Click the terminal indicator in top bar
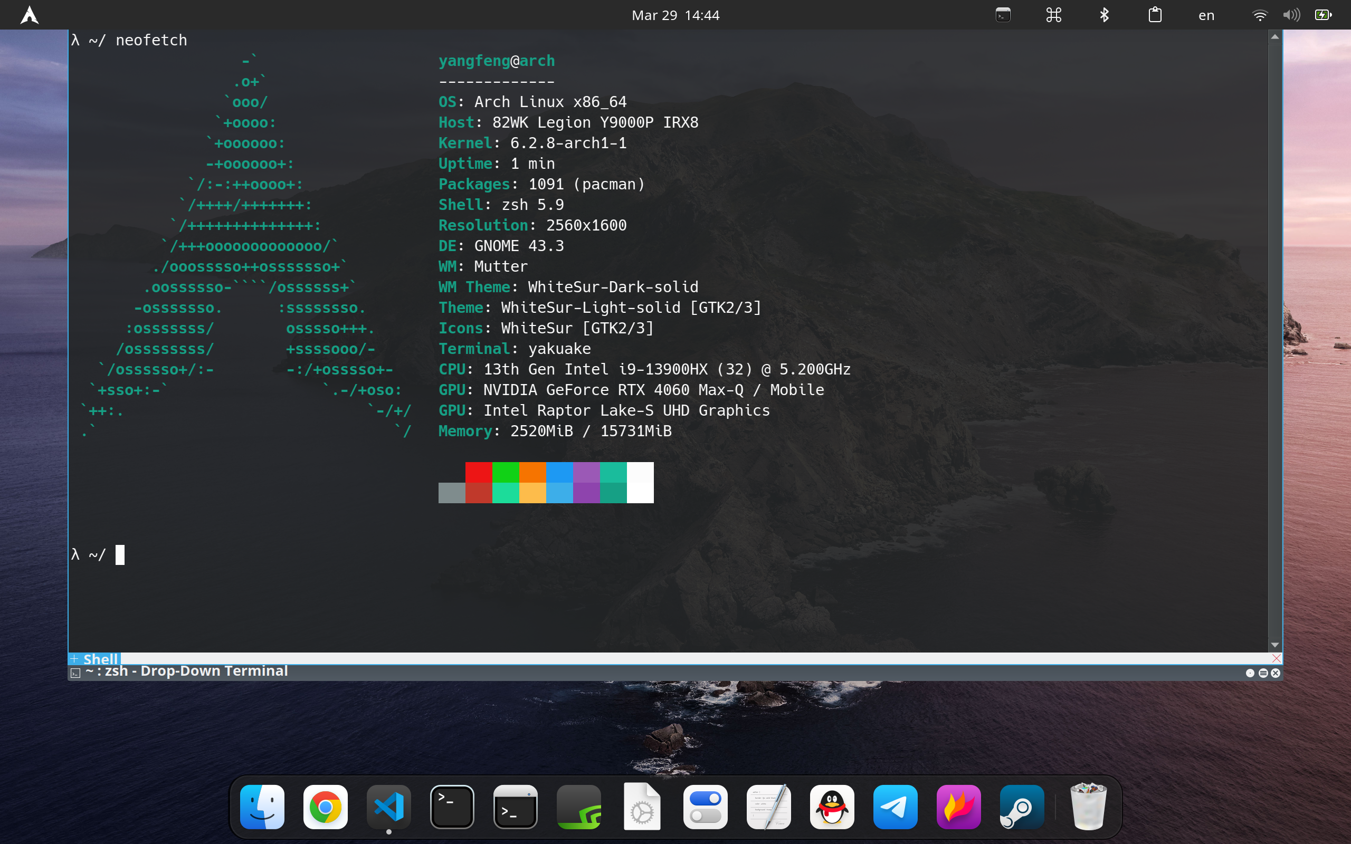The image size is (1351, 844). pyautogui.click(x=1003, y=15)
